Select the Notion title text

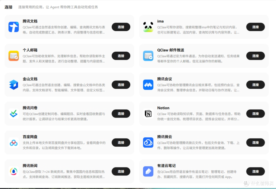click(x=163, y=108)
